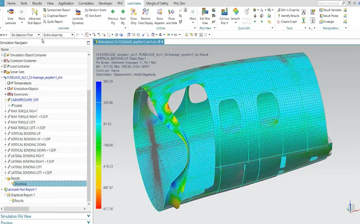This screenshot has height=224, width=360.
Task: Open the Results ribbon tab
Action: pos(37,3)
